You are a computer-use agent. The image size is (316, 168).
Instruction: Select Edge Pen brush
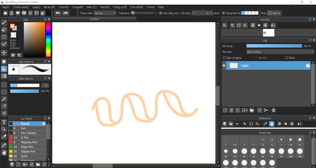[x=27, y=147]
